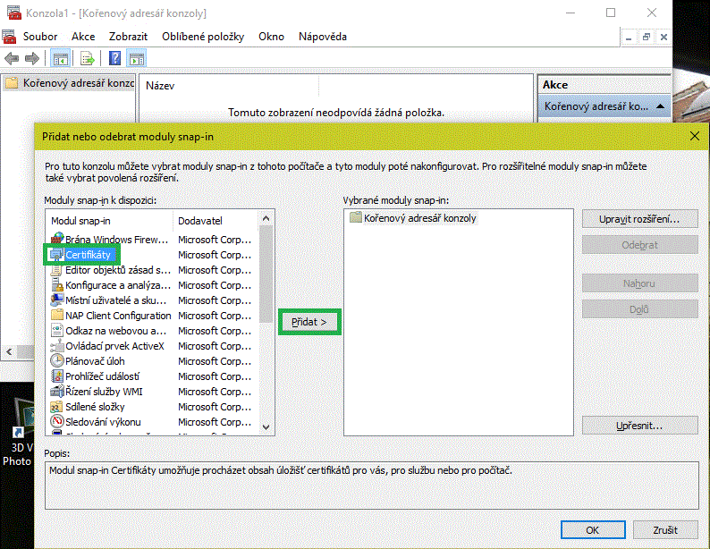Pick the Sledování výkonu snap-in icon
Image resolution: width=710 pixels, height=549 pixels.
pyautogui.click(x=57, y=422)
